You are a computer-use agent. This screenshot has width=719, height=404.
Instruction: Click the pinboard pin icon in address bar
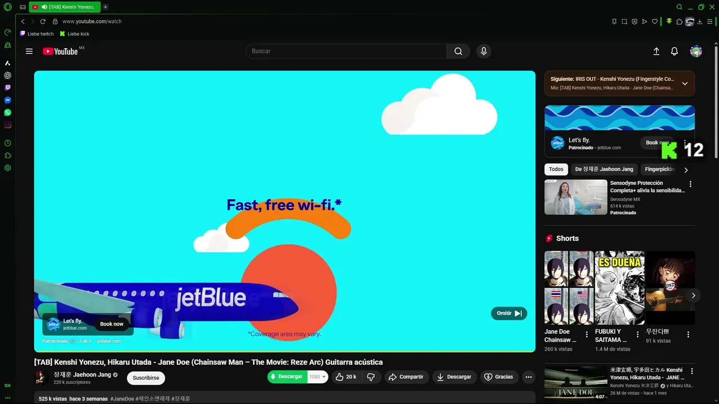point(614,21)
